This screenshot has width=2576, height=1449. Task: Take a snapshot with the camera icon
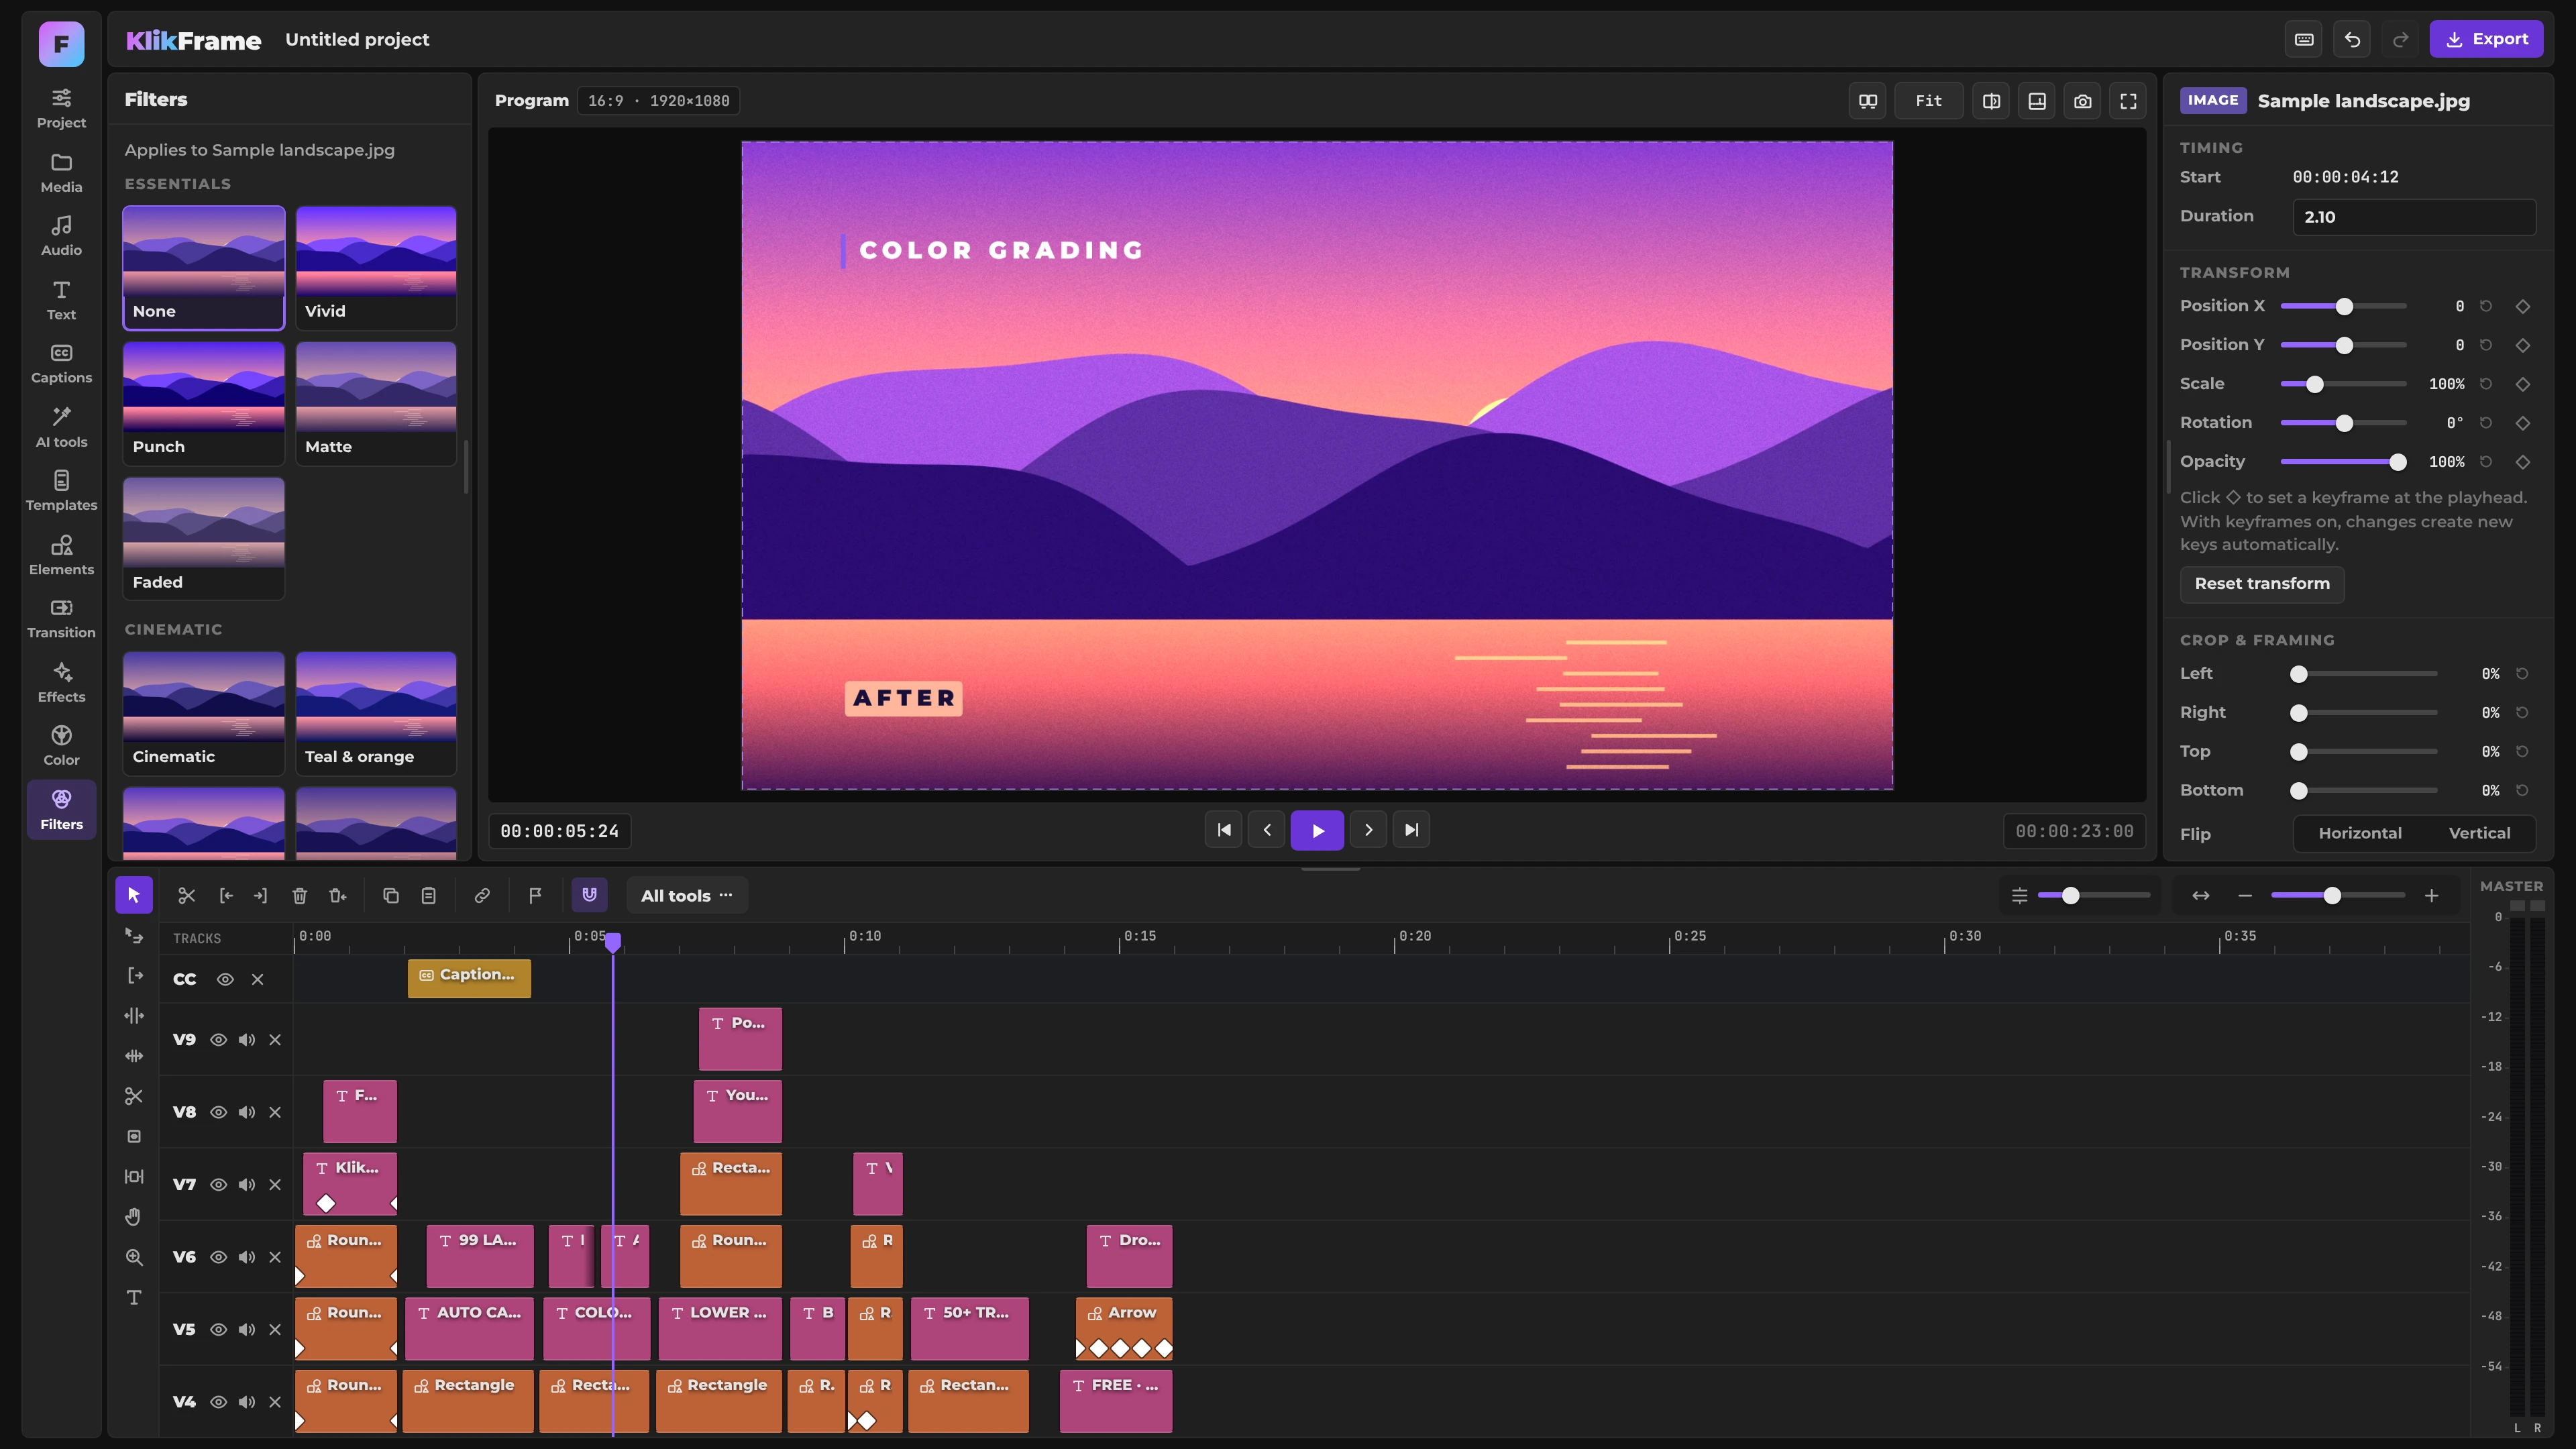[x=2083, y=101]
